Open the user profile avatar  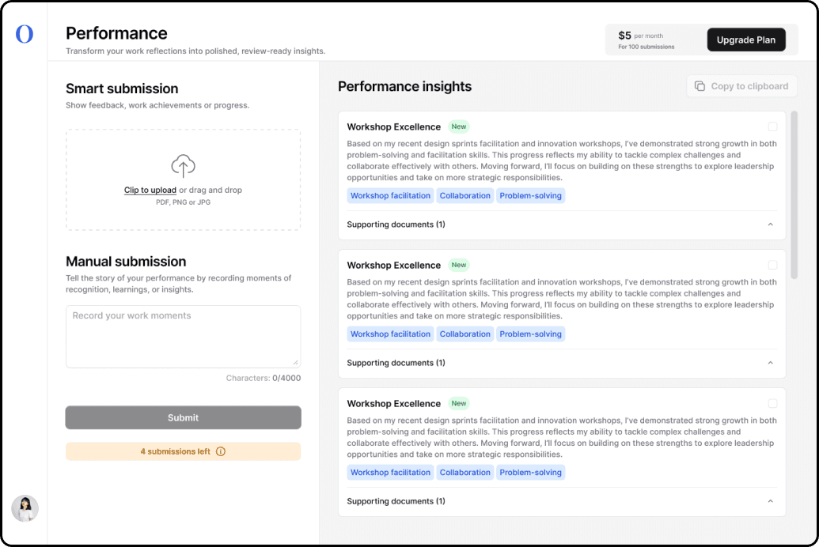(x=25, y=508)
